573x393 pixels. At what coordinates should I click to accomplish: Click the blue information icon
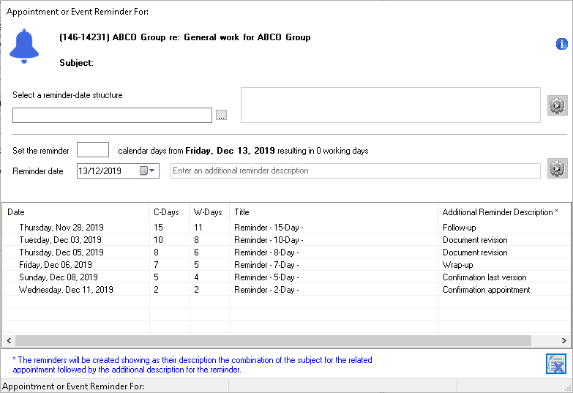(562, 44)
